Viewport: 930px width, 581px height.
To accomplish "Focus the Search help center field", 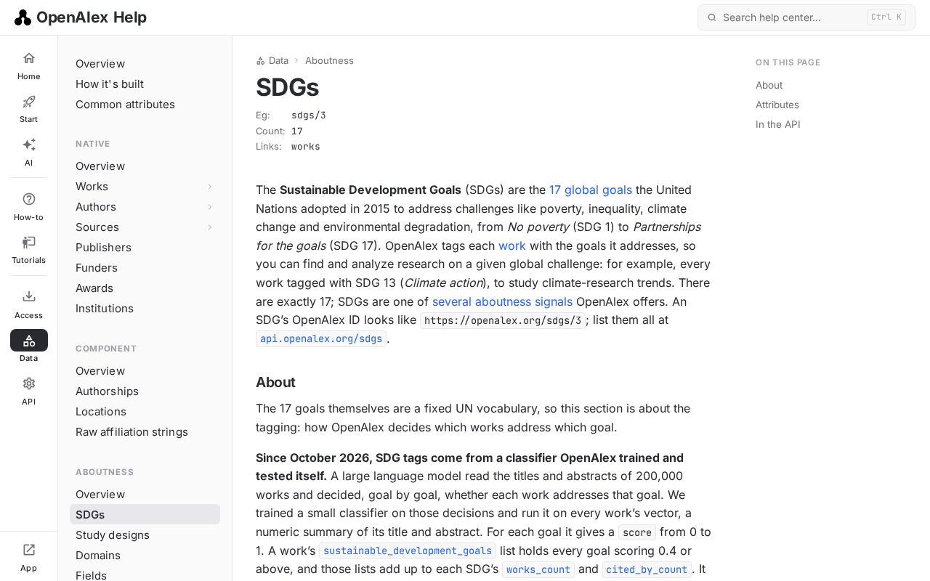I will pos(806,17).
